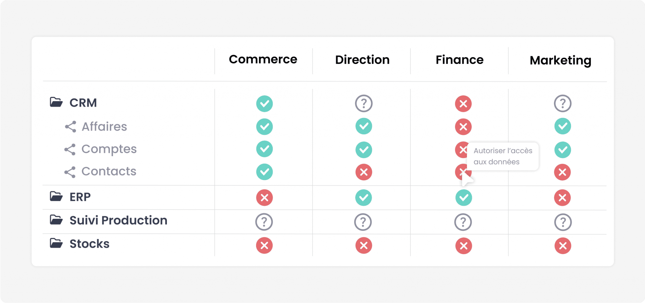The image size is (645, 303).
Task: Toggle the red cross for ERP Commerce
Action: [265, 198]
